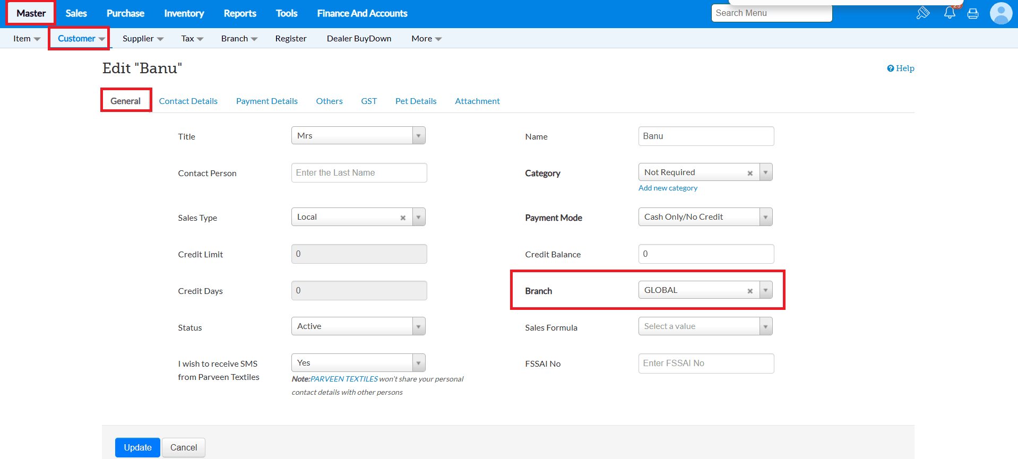Image resolution: width=1018 pixels, height=459 pixels.
Task: Click the Update button
Action: pyautogui.click(x=137, y=447)
